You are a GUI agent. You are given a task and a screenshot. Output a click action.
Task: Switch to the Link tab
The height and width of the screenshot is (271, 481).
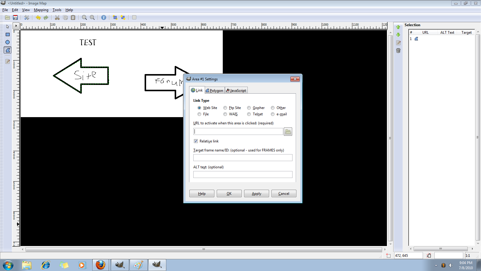pos(197,90)
